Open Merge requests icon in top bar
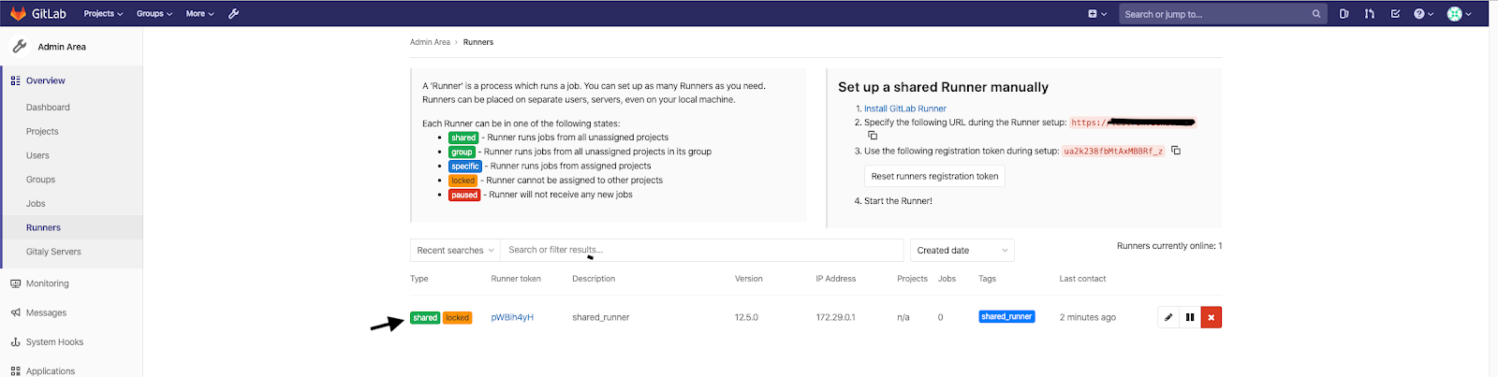The image size is (1498, 377). tap(1370, 14)
